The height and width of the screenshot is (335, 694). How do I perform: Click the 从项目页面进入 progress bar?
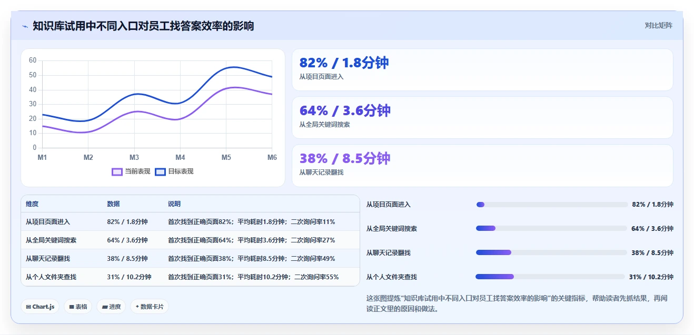tap(552, 205)
